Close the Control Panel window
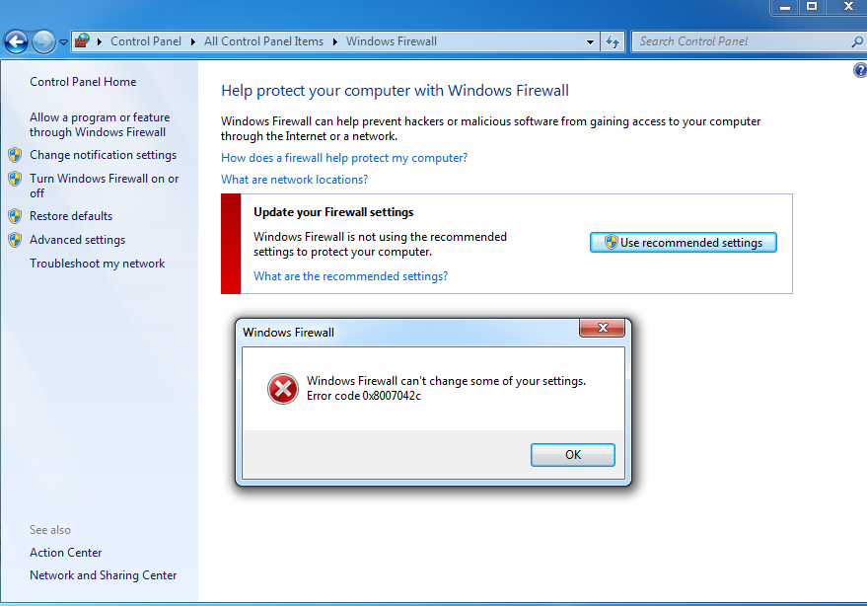The image size is (867, 606). pyautogui.click(x=848, y=7)
